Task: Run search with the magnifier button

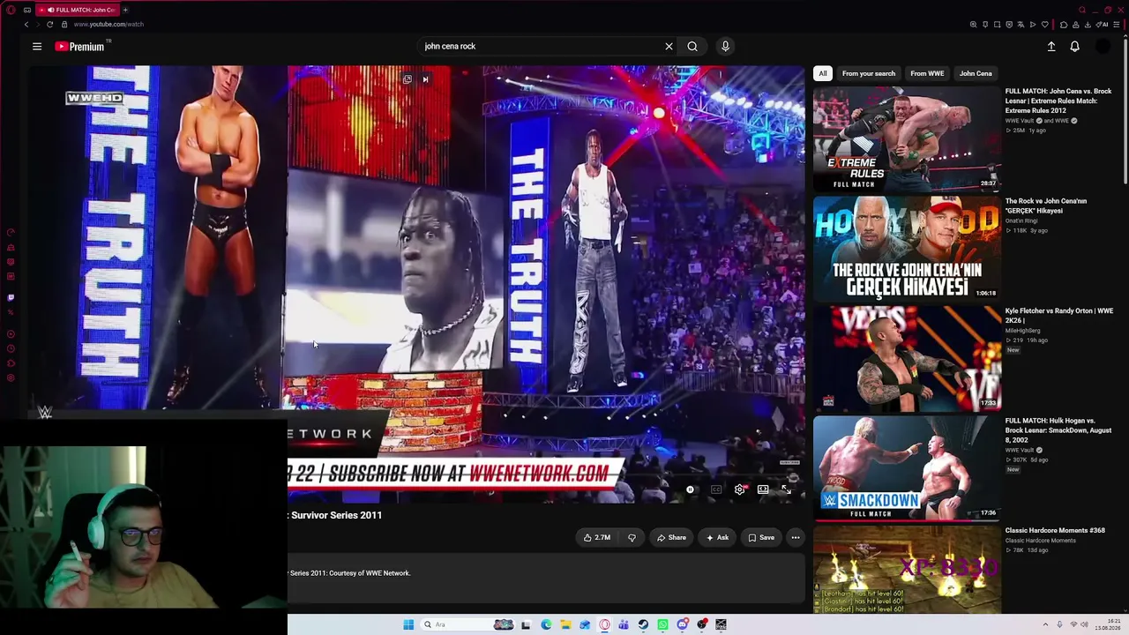Action: tap(692, 46)
